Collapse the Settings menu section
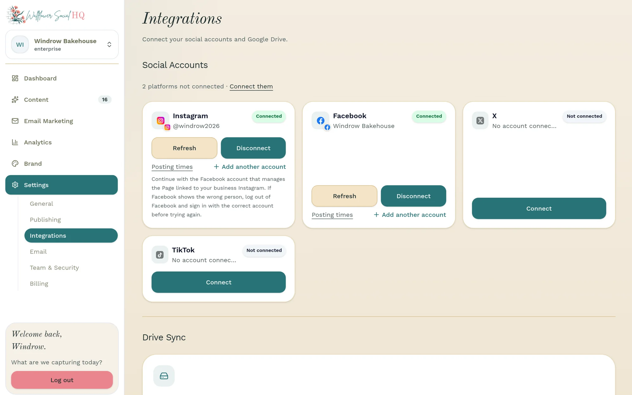This screenshot has height=395, width=632. [62, 185]
